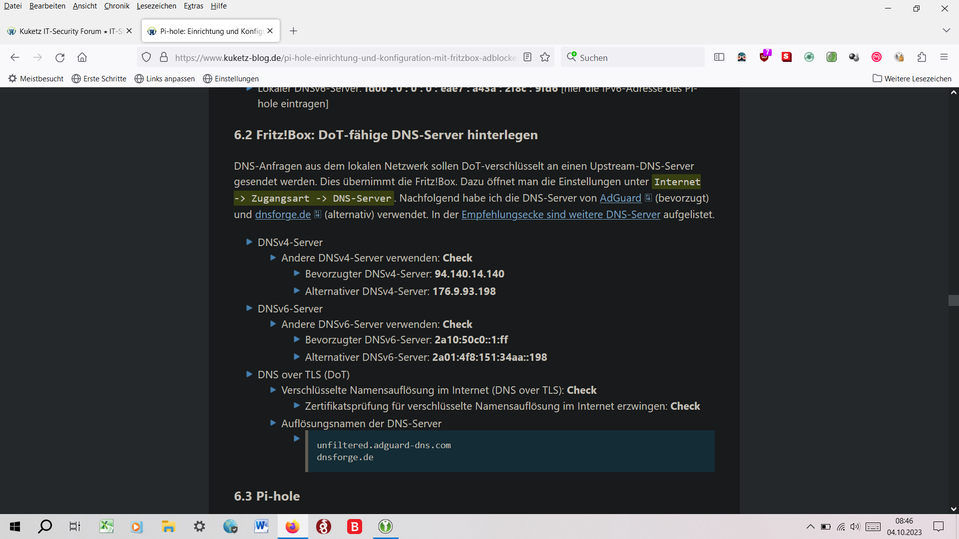Toggle the Firefox sidebar icon
The height and width of the screenshot is (539, 959).
(719, 57)
